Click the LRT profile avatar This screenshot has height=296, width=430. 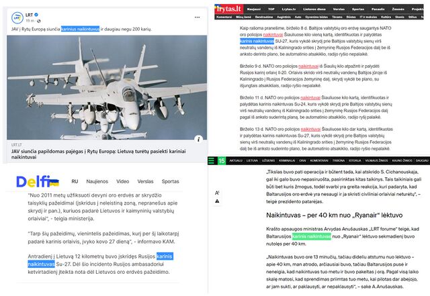[x=17, y=17]
